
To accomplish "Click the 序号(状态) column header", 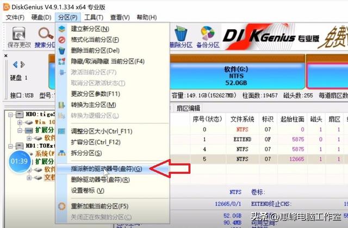I will coord(208,119).
